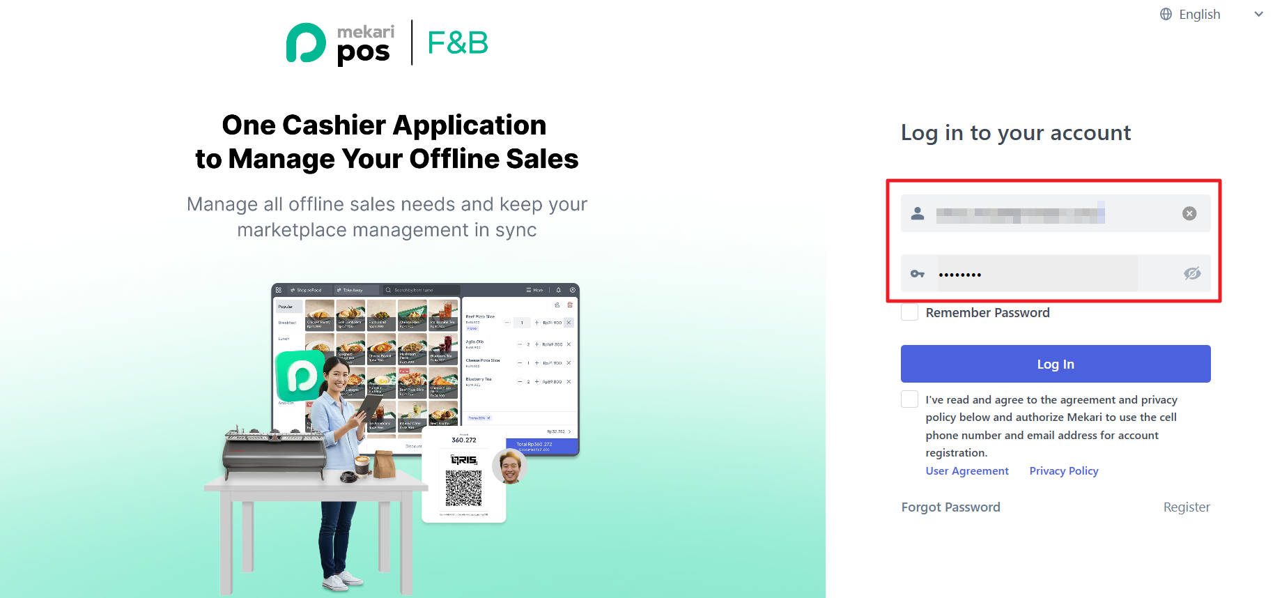1282x598 pixels.
Task: Click the Forgot Password link
Action: (x=950, y=507)
